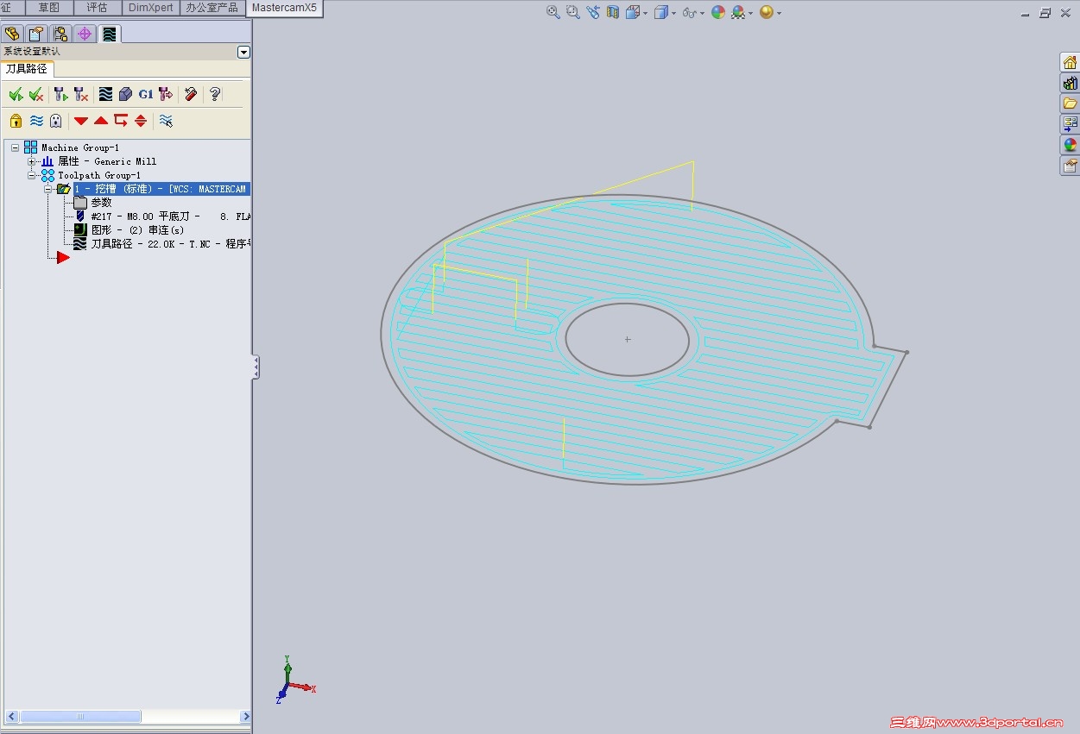Image resolution: width=1080 pixels, height=734 pixels.
Task: Backplot selected operations wave icon
Action: [105, 94]
